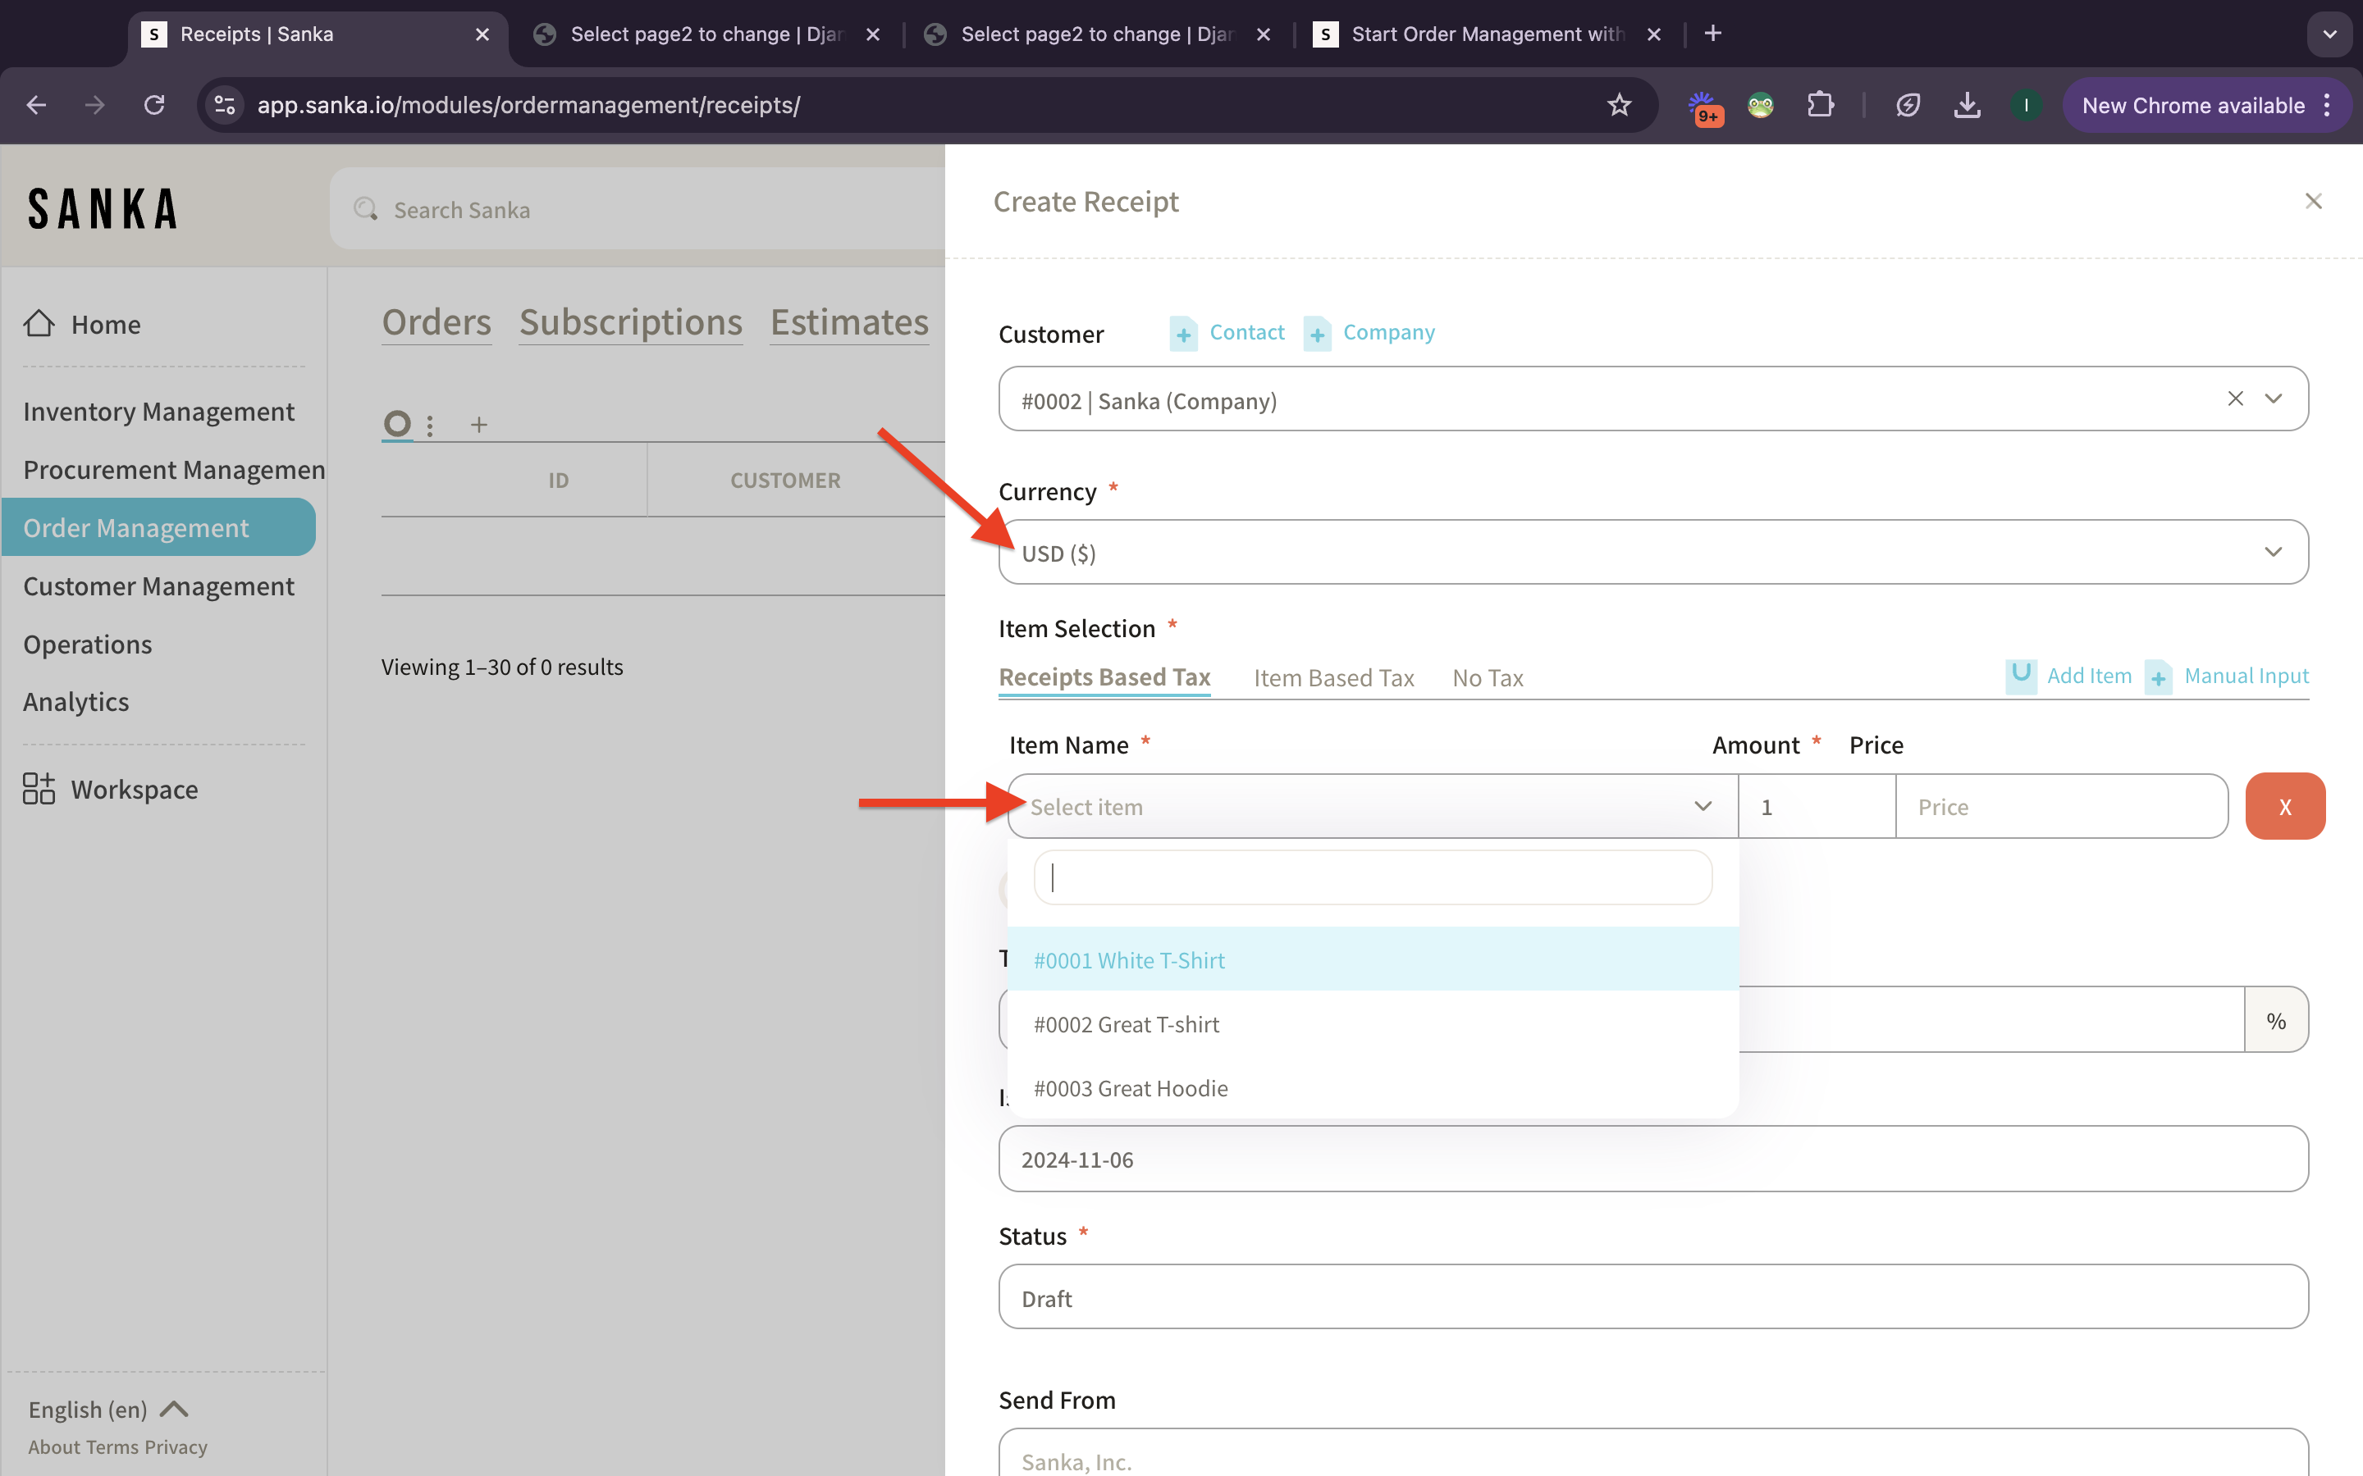
Task: Collapse the Select item dropdown
Action: click(1373, 806)
